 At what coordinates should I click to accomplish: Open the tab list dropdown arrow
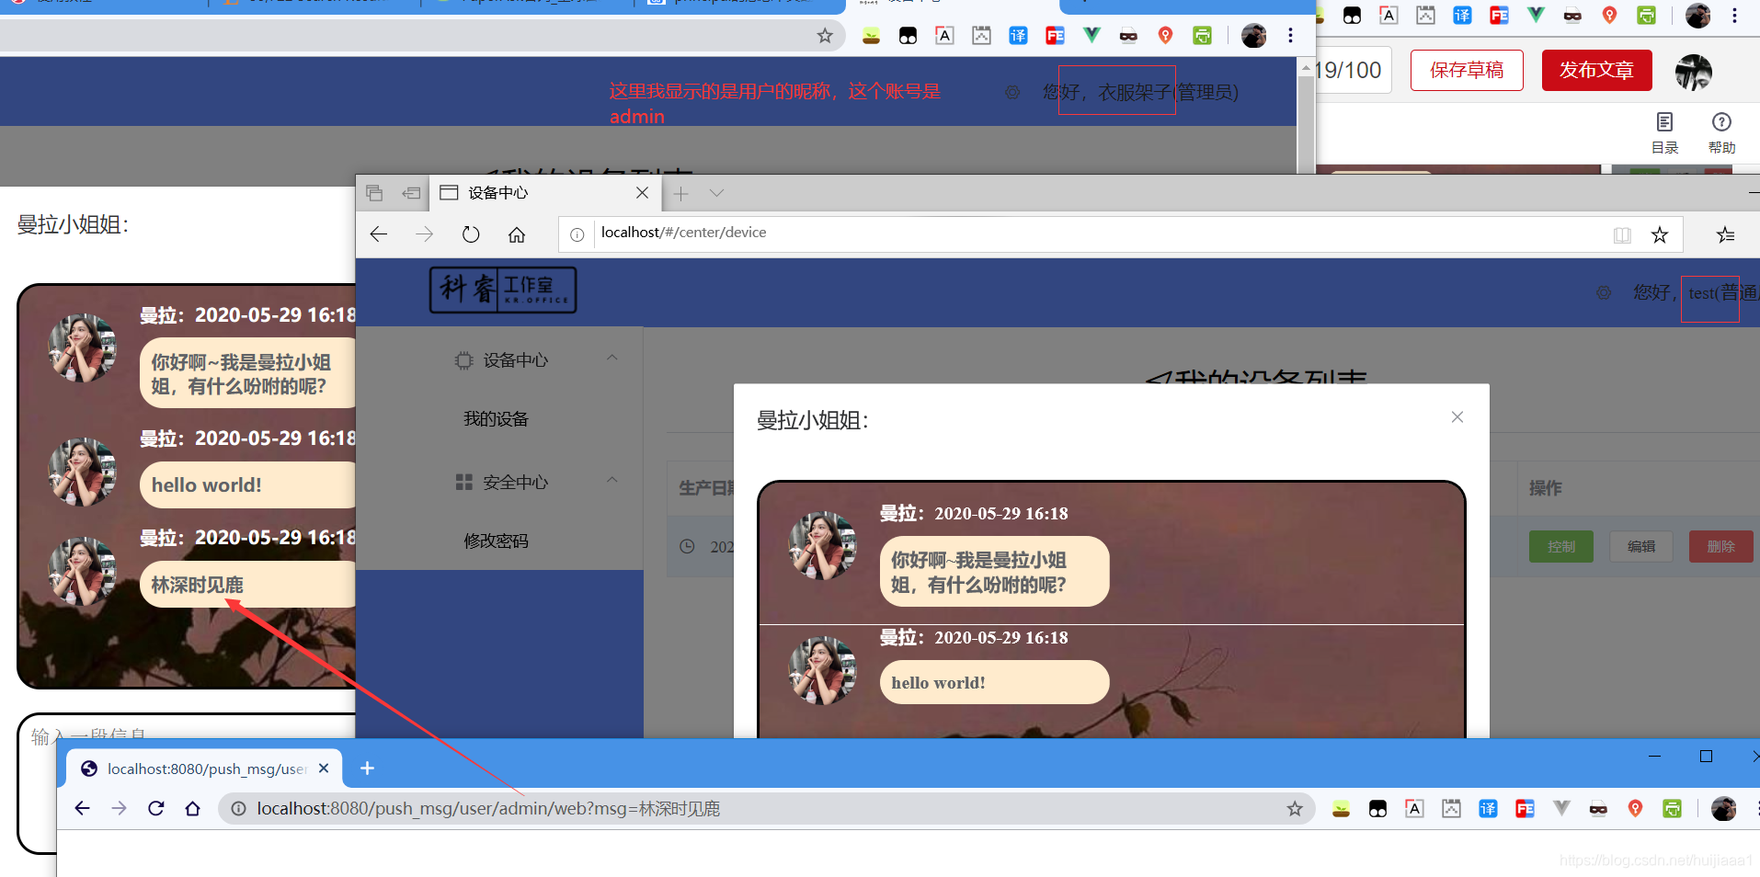pos(716,193)
